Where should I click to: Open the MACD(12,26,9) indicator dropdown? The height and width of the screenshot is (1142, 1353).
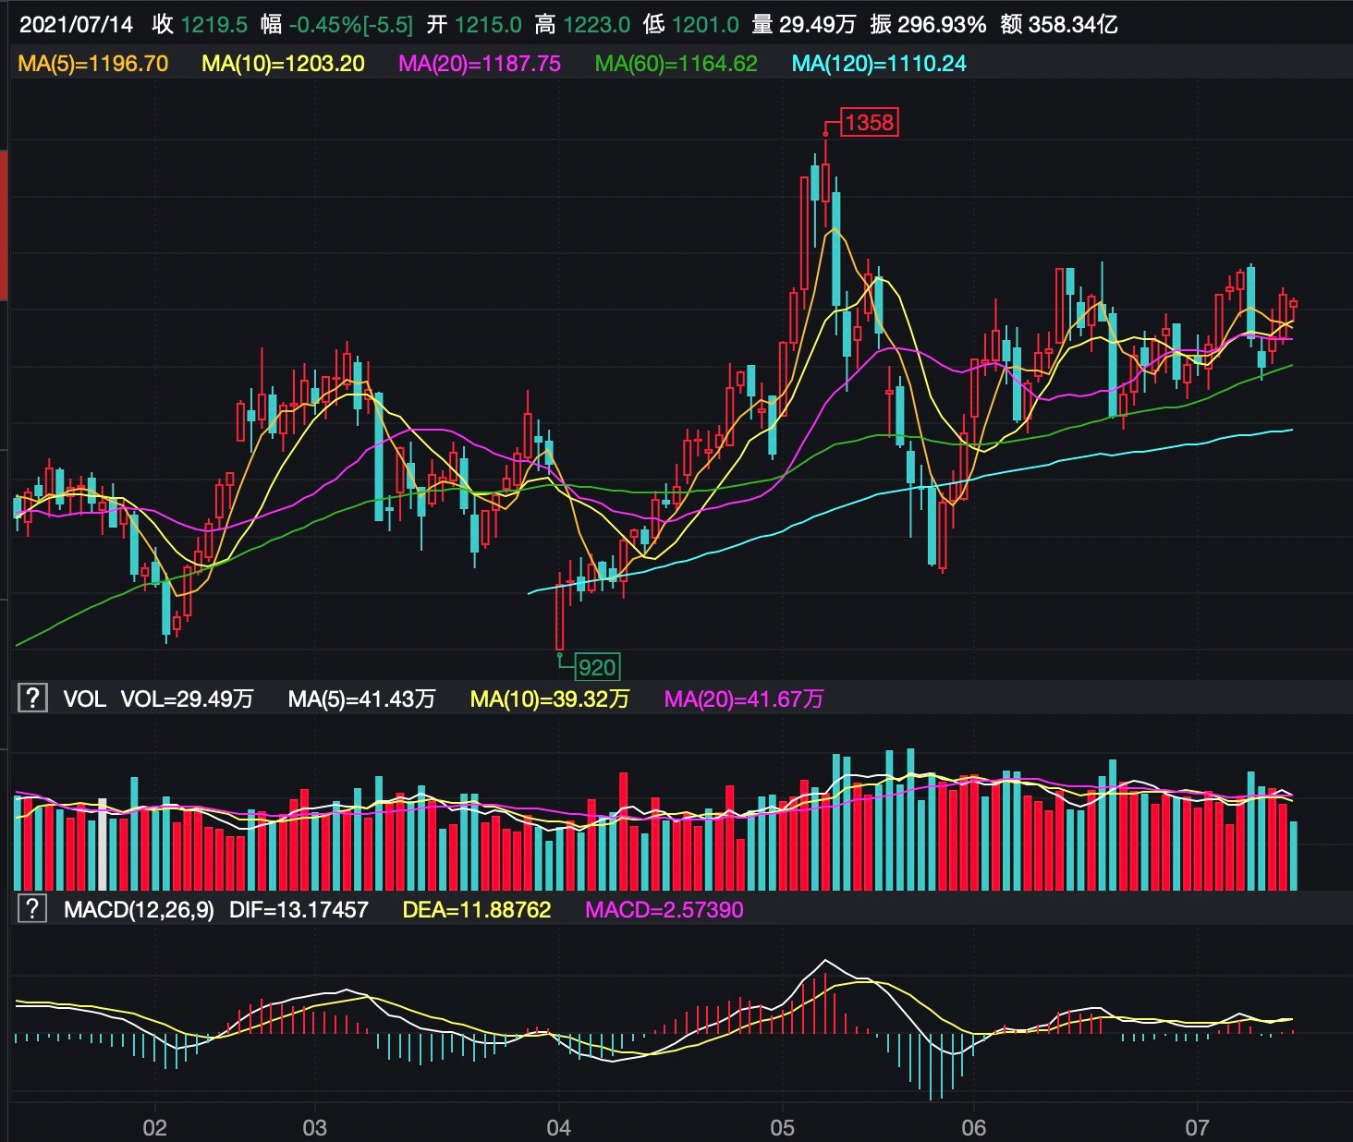coord(140,909)
